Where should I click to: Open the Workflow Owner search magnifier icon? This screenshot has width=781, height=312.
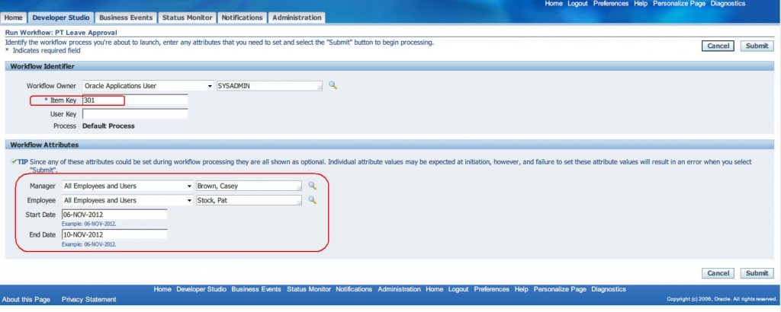[x=333, y=85]
